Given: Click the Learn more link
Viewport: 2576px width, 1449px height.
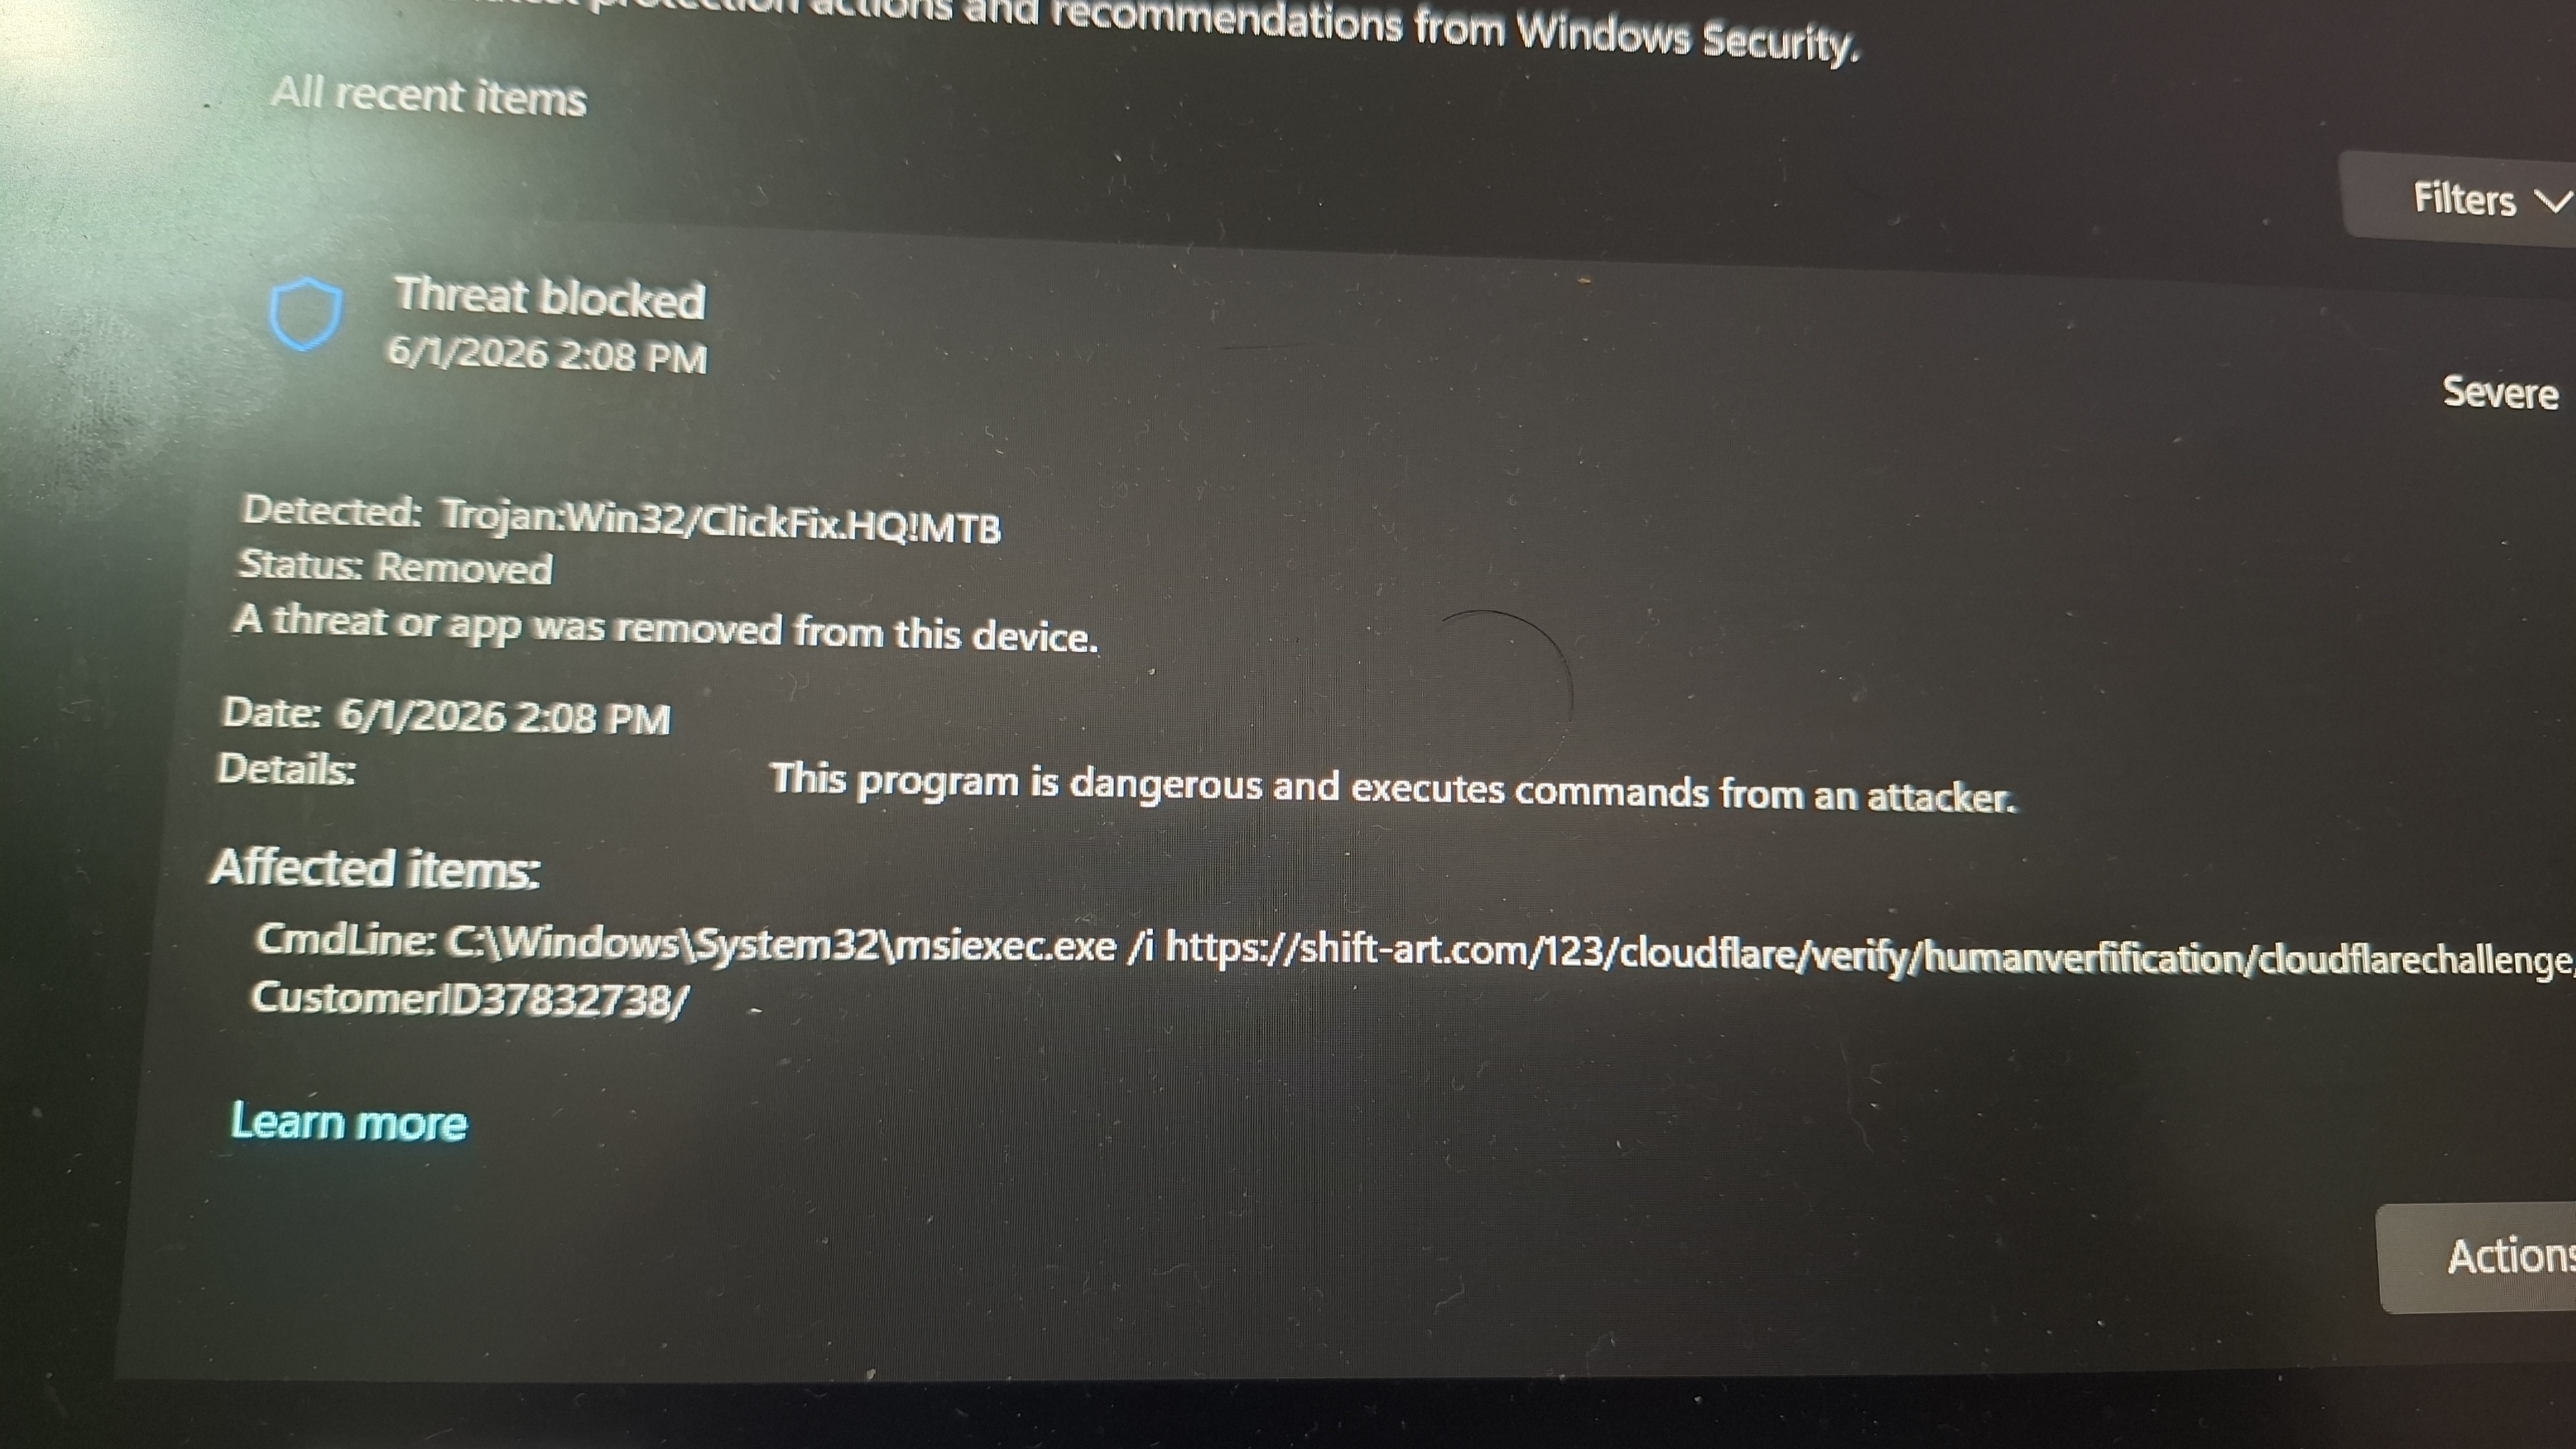Looking at the screenshot, I should [349, 1122].
